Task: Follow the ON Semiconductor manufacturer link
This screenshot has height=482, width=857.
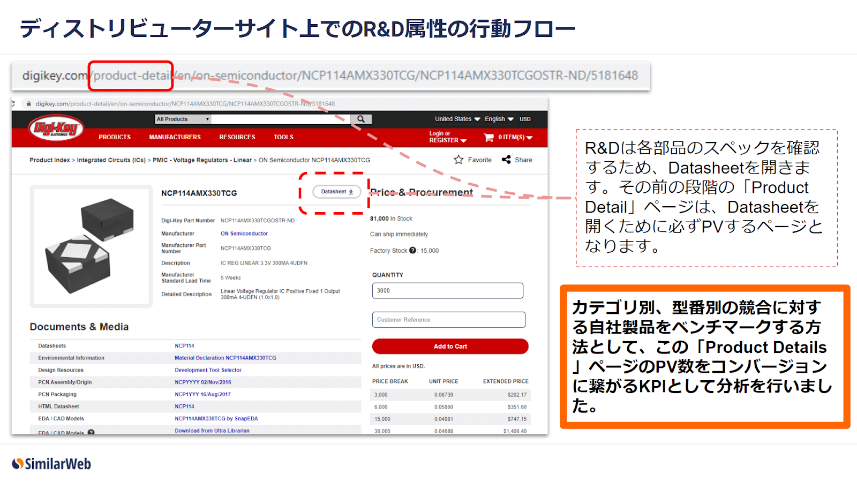Action: [244, 234]
